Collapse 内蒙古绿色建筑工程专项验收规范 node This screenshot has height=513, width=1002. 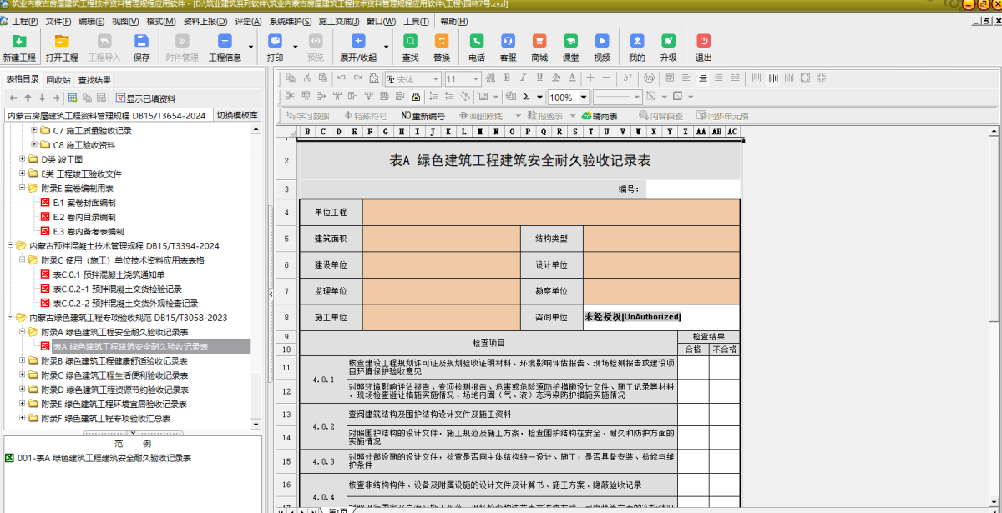click(11, 318)
